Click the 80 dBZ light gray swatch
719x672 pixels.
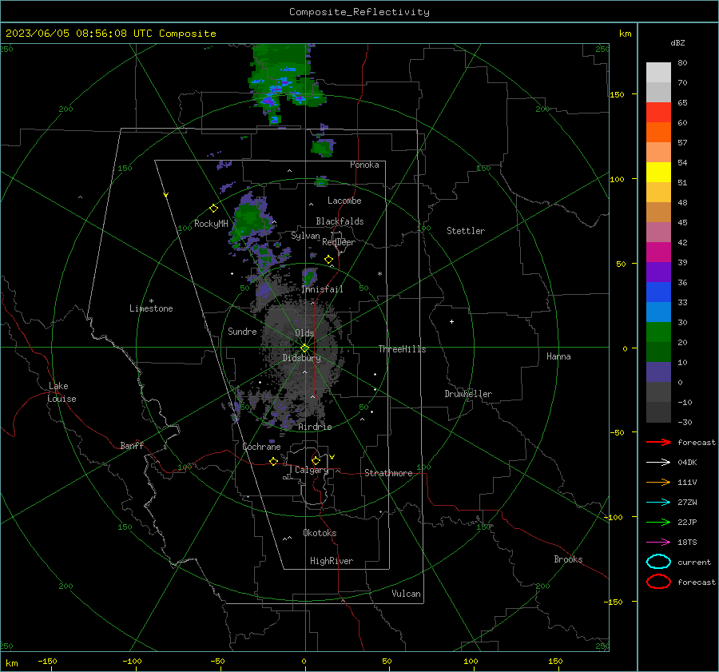[x=658, y=73]
